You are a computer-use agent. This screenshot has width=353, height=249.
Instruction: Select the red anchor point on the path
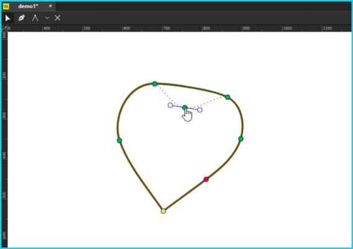point(206,179)
